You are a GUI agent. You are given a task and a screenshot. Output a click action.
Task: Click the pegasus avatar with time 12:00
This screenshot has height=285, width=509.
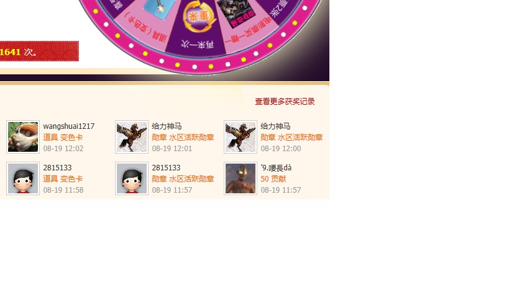click(241, 137)
